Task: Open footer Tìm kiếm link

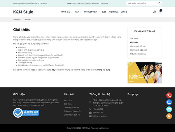Action: (x=68, y=100)
